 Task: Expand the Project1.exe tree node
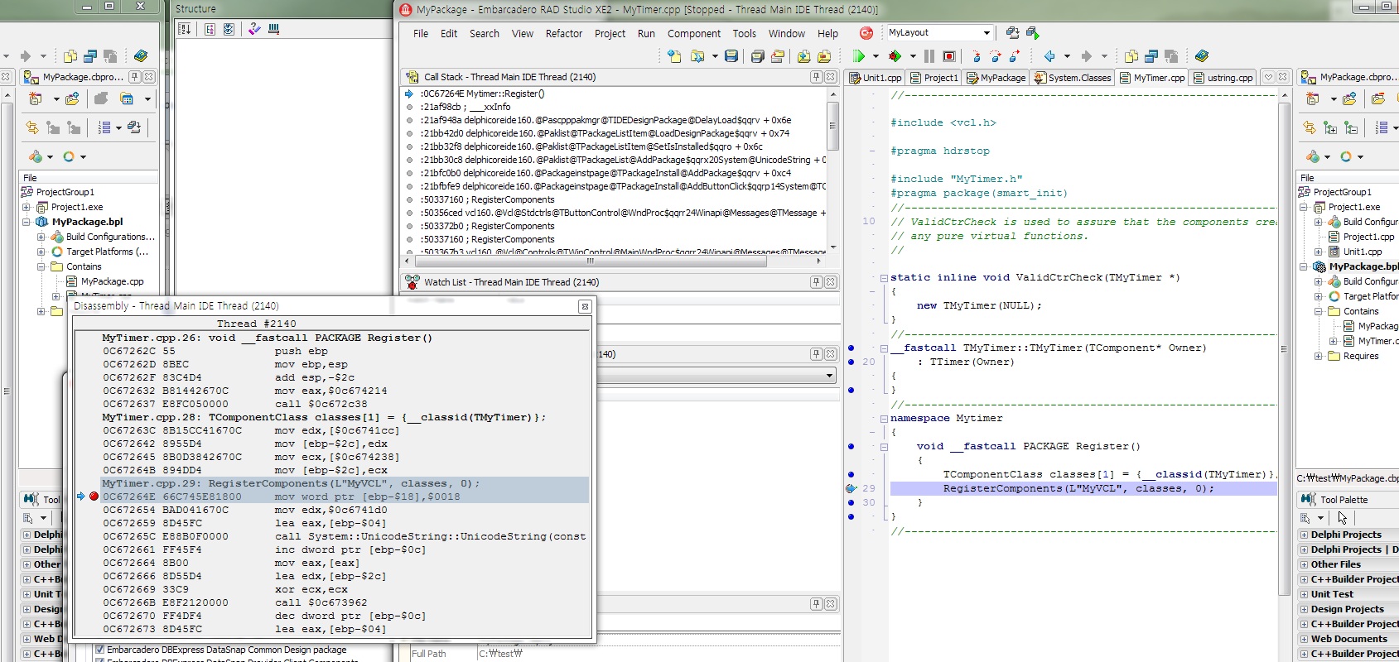coord(27,207)
